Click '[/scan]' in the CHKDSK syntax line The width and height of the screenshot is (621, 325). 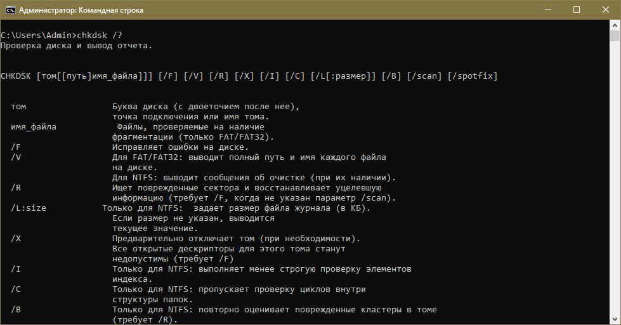[x=424, y=76]
